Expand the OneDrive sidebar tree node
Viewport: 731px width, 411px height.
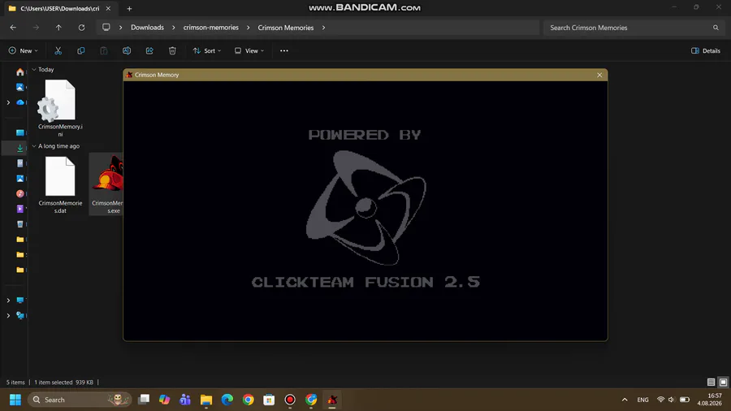point(8,102)
